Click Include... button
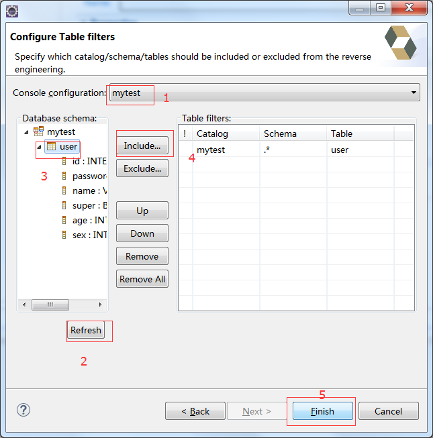The height and width of the screenshot is (438, 433). click(x=142, y=146)
